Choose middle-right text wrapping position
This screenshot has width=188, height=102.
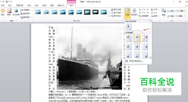tap(145, 46)
